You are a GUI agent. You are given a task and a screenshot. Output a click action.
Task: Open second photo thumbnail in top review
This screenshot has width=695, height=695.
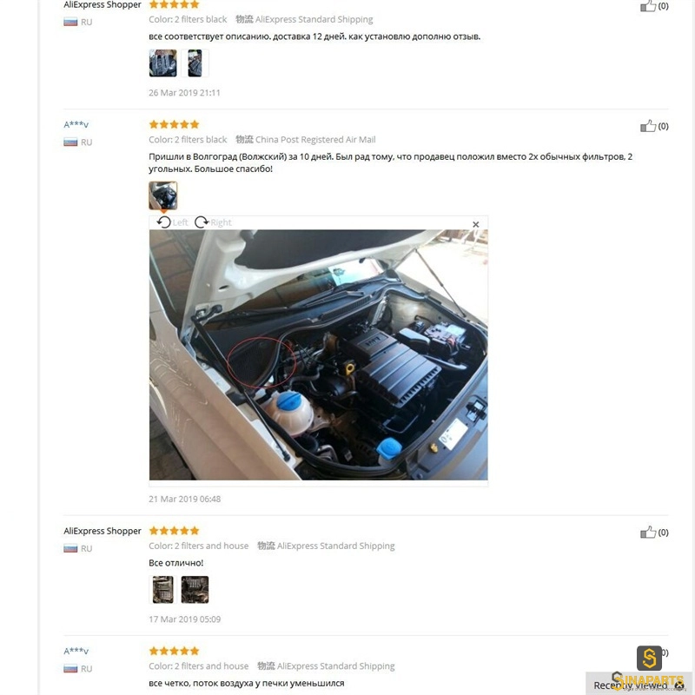(x=195, y=63)
